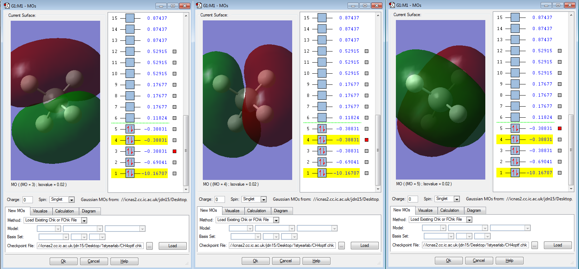Browse checkpoint file in MO = 3 window
This screenshot has width=579, height=269.
click(x=149, y=246)
